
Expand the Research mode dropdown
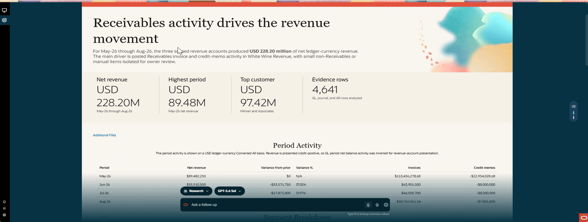tap(196, 191)
